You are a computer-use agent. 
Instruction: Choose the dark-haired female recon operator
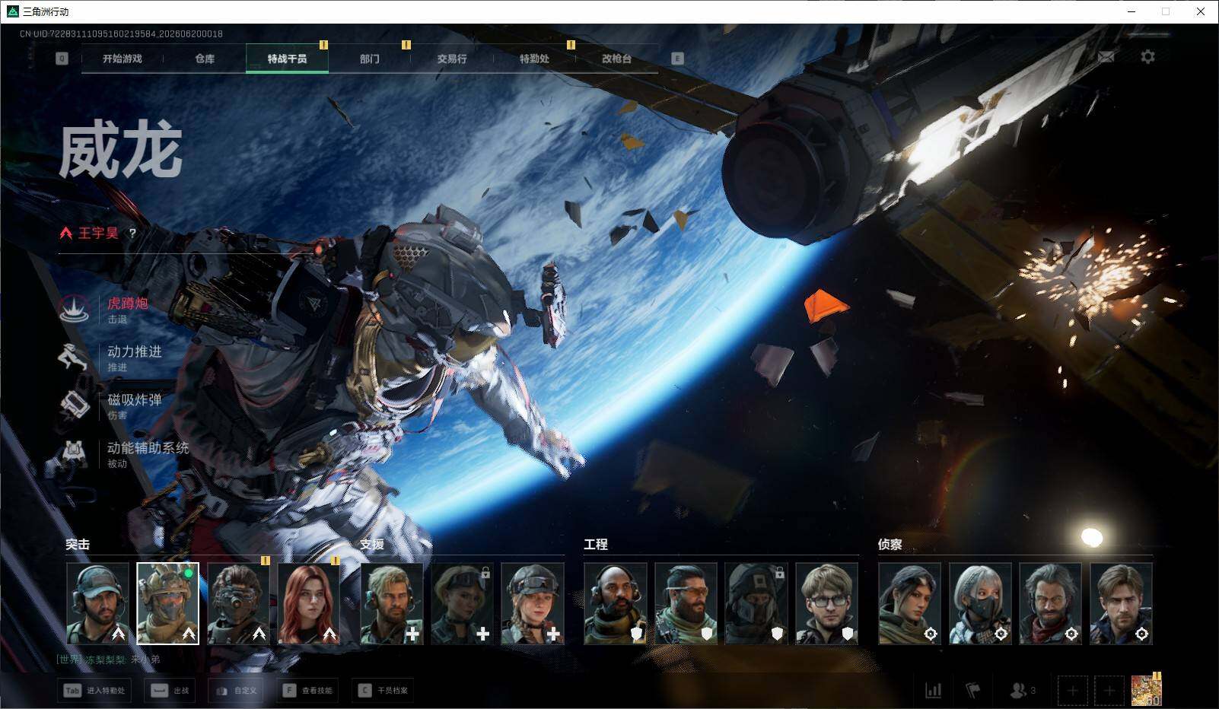tap(910, 603)
